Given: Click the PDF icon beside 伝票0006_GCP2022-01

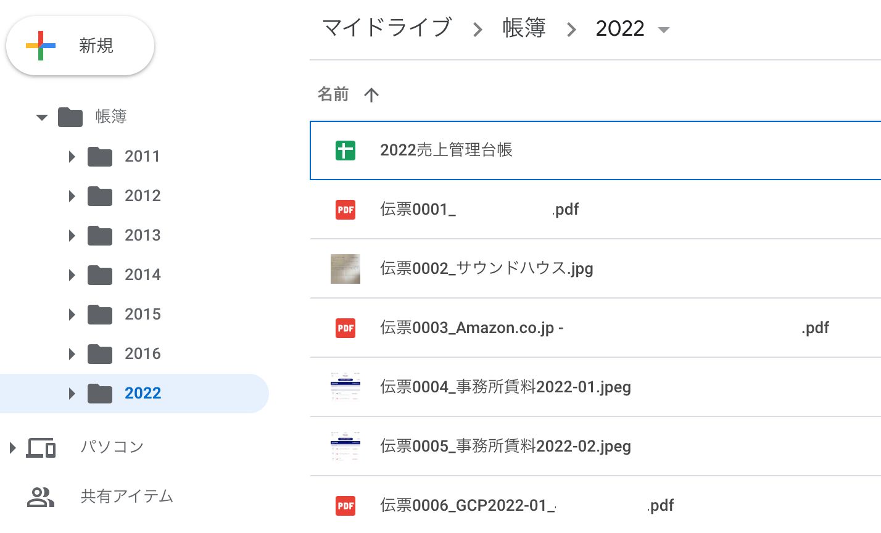Looking at the screenshot, I should pyautogui.click(x=345, y=506).
